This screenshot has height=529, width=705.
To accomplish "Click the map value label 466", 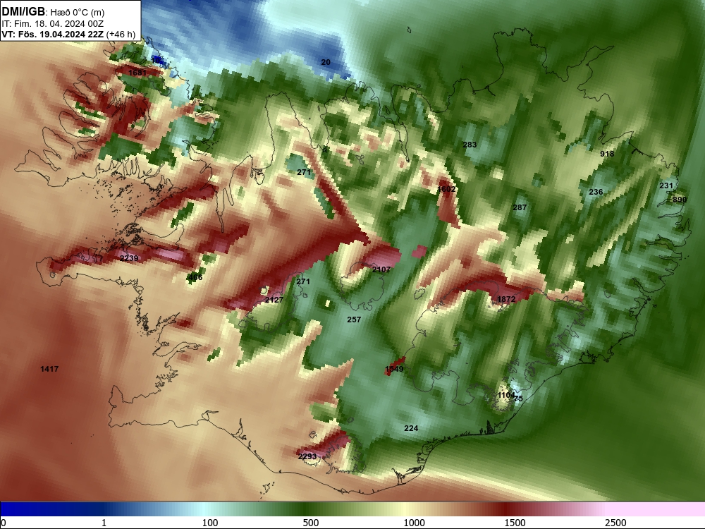I will point(195,277).
